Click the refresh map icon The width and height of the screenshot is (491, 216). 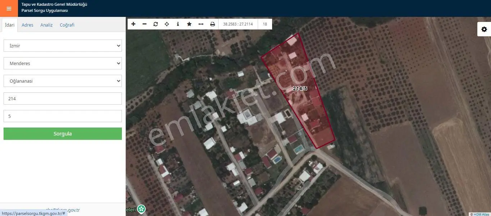point(156,24)
